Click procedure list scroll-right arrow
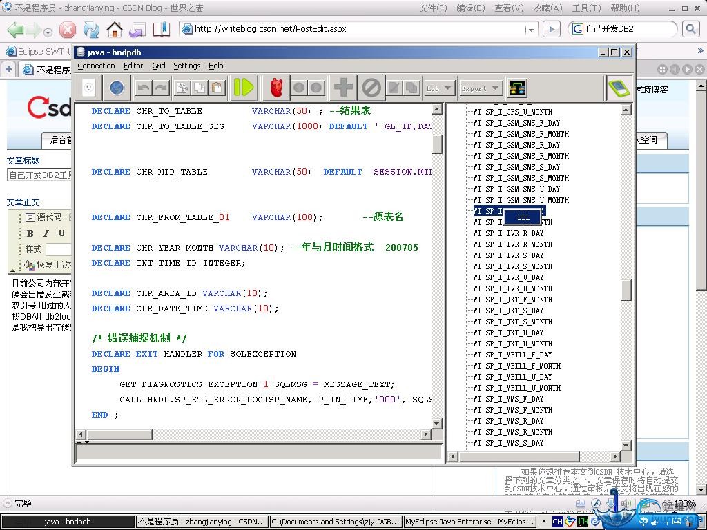The height and width of the screenshot is (530, 707). point(615,456)
